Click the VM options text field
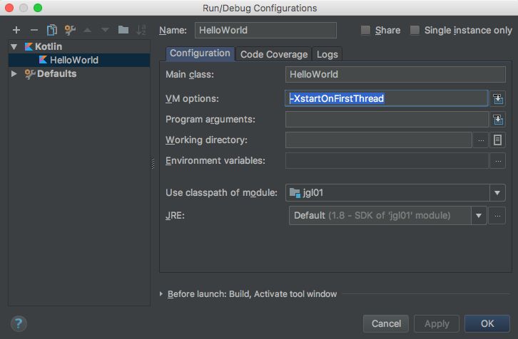Screen dimensions: 518x339 click(387, 98)
